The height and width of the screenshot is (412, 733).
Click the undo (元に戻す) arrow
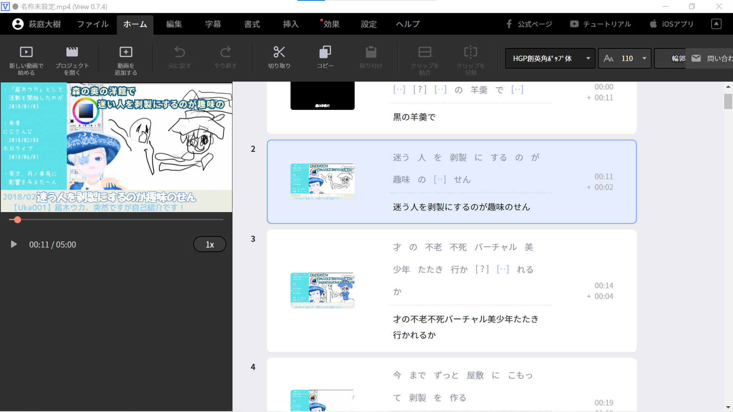(180, 58)
